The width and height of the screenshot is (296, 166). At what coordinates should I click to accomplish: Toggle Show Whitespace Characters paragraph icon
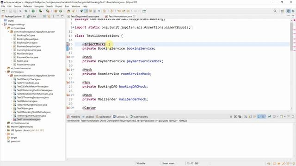tap(99, 11)
